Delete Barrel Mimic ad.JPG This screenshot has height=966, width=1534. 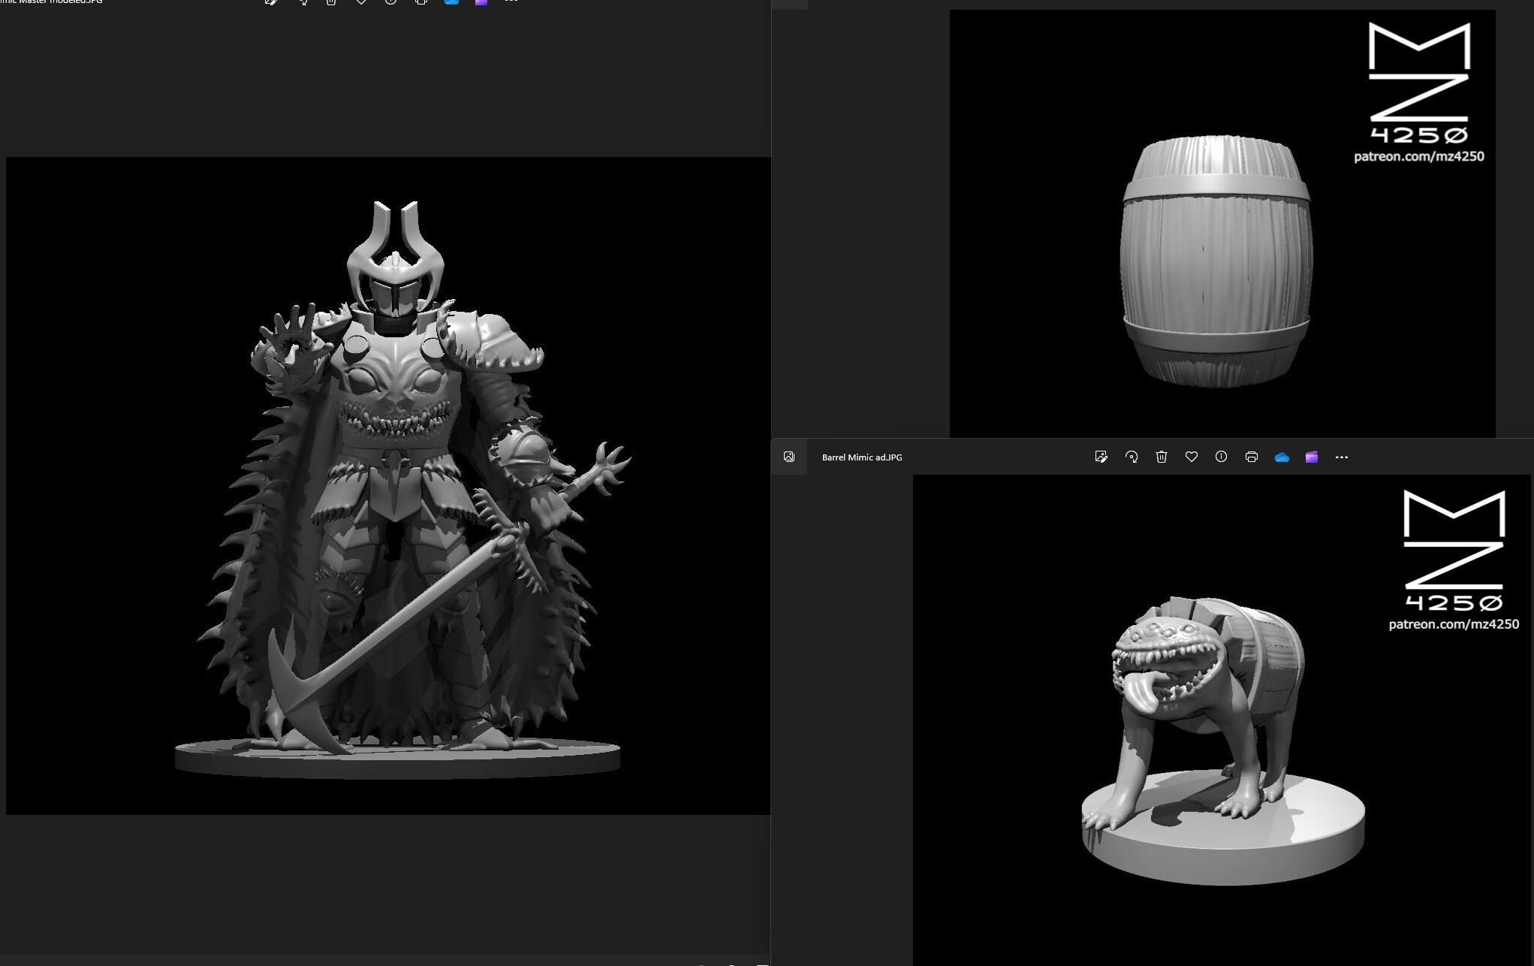click(x=1162, y=457)
